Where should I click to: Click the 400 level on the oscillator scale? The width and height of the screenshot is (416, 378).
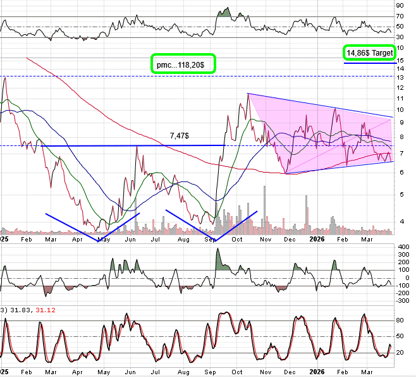[x=403, y=247]
